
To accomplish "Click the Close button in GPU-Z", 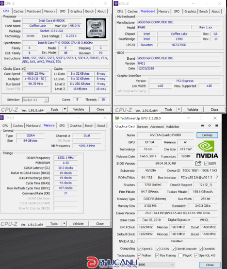I will pos(210,265).
